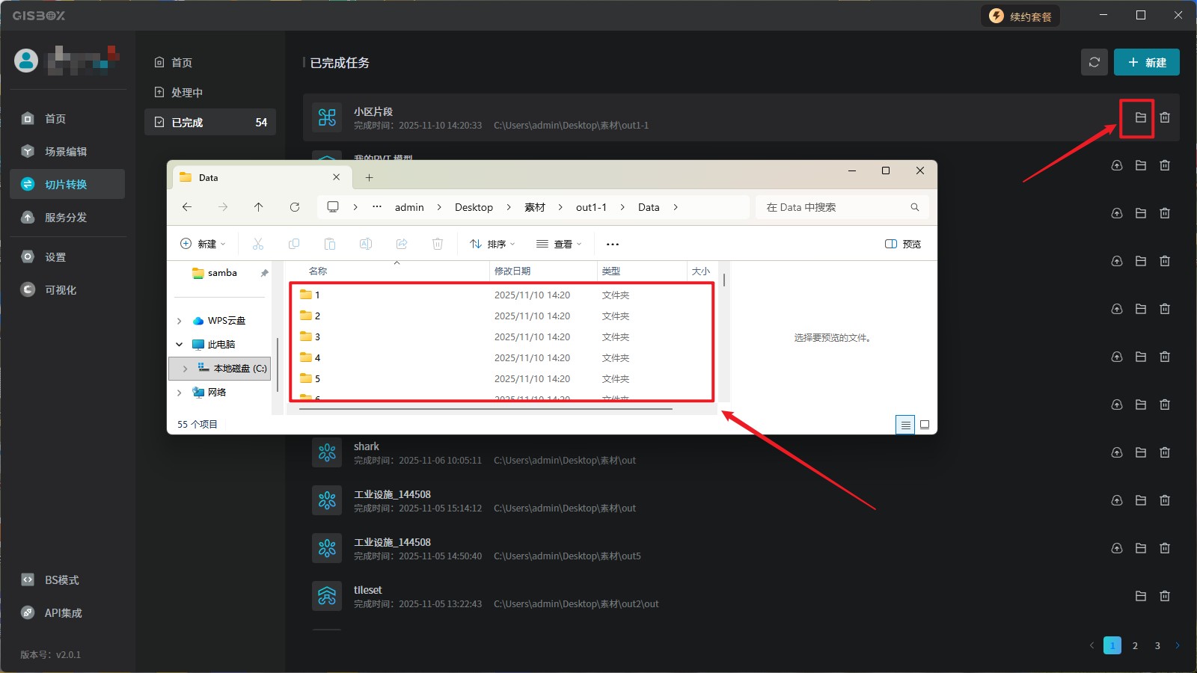The image size is (1197, 673).
Task: Create a new task with 新建 button
Action: tap(1146, 62)
